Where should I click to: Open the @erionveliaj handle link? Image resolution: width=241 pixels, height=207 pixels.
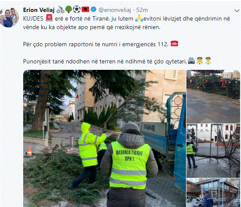coord(115,10)
